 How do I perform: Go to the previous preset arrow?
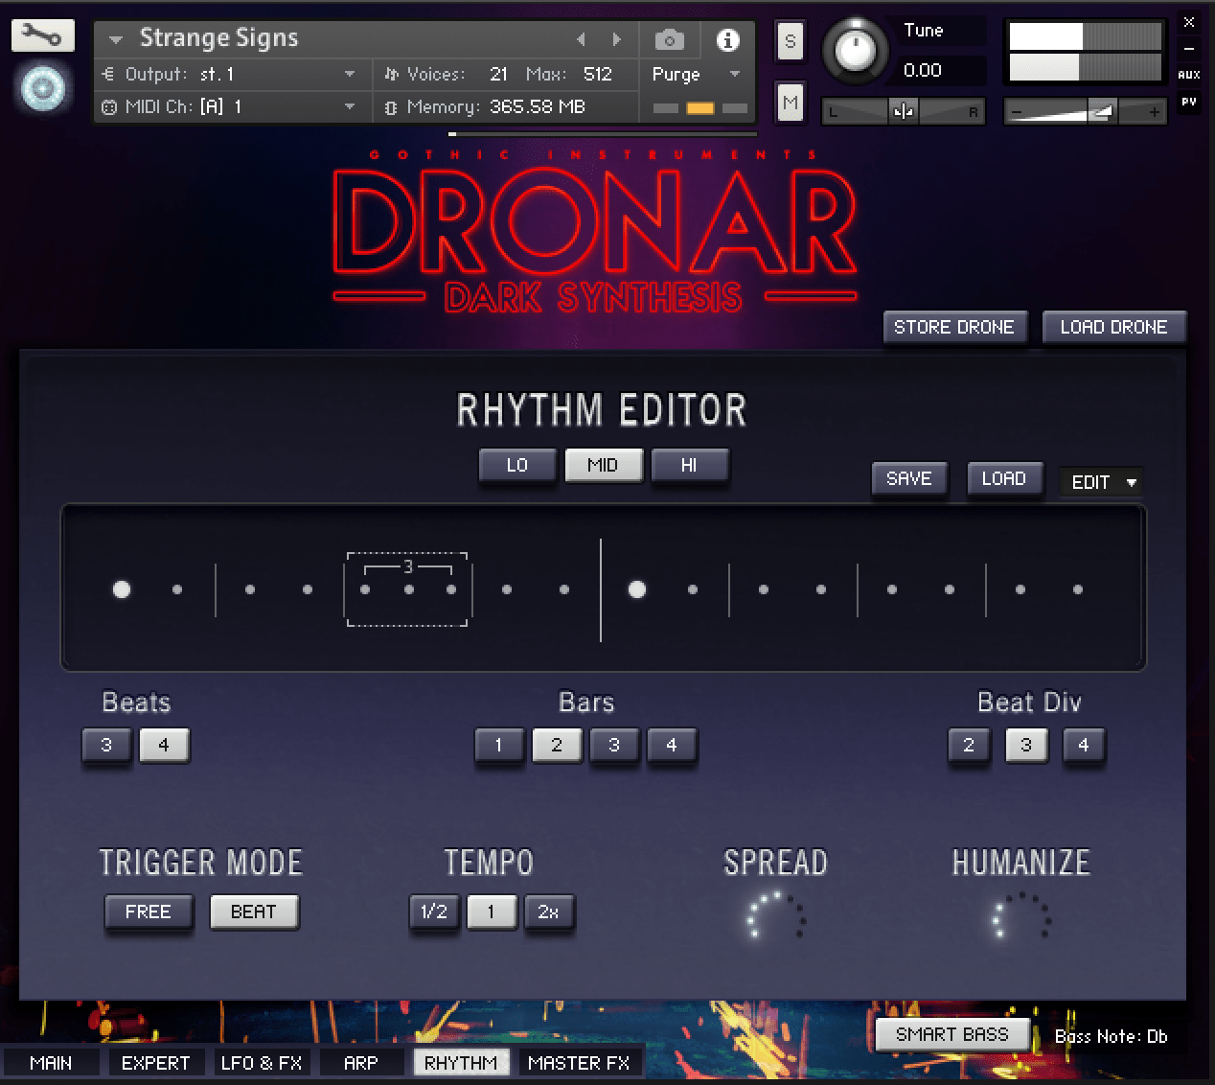pyautogui.click(x=581, y=39)
